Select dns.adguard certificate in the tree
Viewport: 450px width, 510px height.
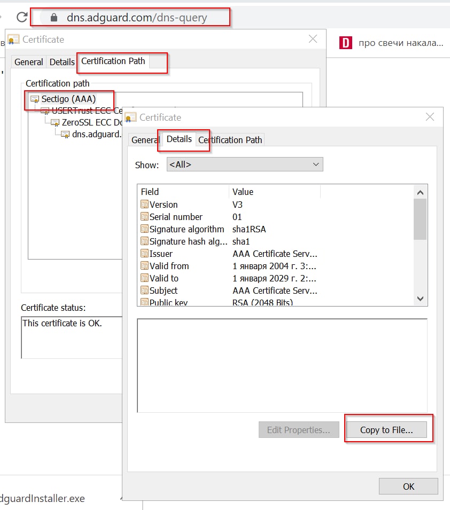[x=96, y=135]
